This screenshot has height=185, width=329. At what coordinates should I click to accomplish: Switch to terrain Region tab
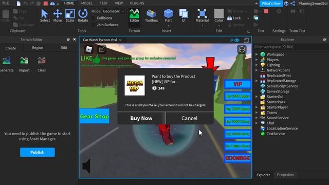38,48
